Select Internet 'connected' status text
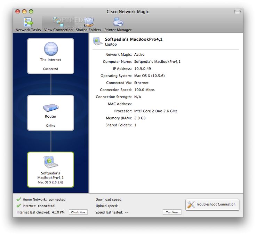 tap(46, 206)
